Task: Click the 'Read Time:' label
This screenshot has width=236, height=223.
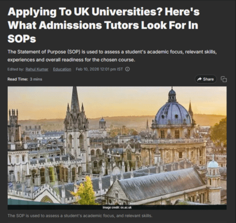Action: pos(18,79)
